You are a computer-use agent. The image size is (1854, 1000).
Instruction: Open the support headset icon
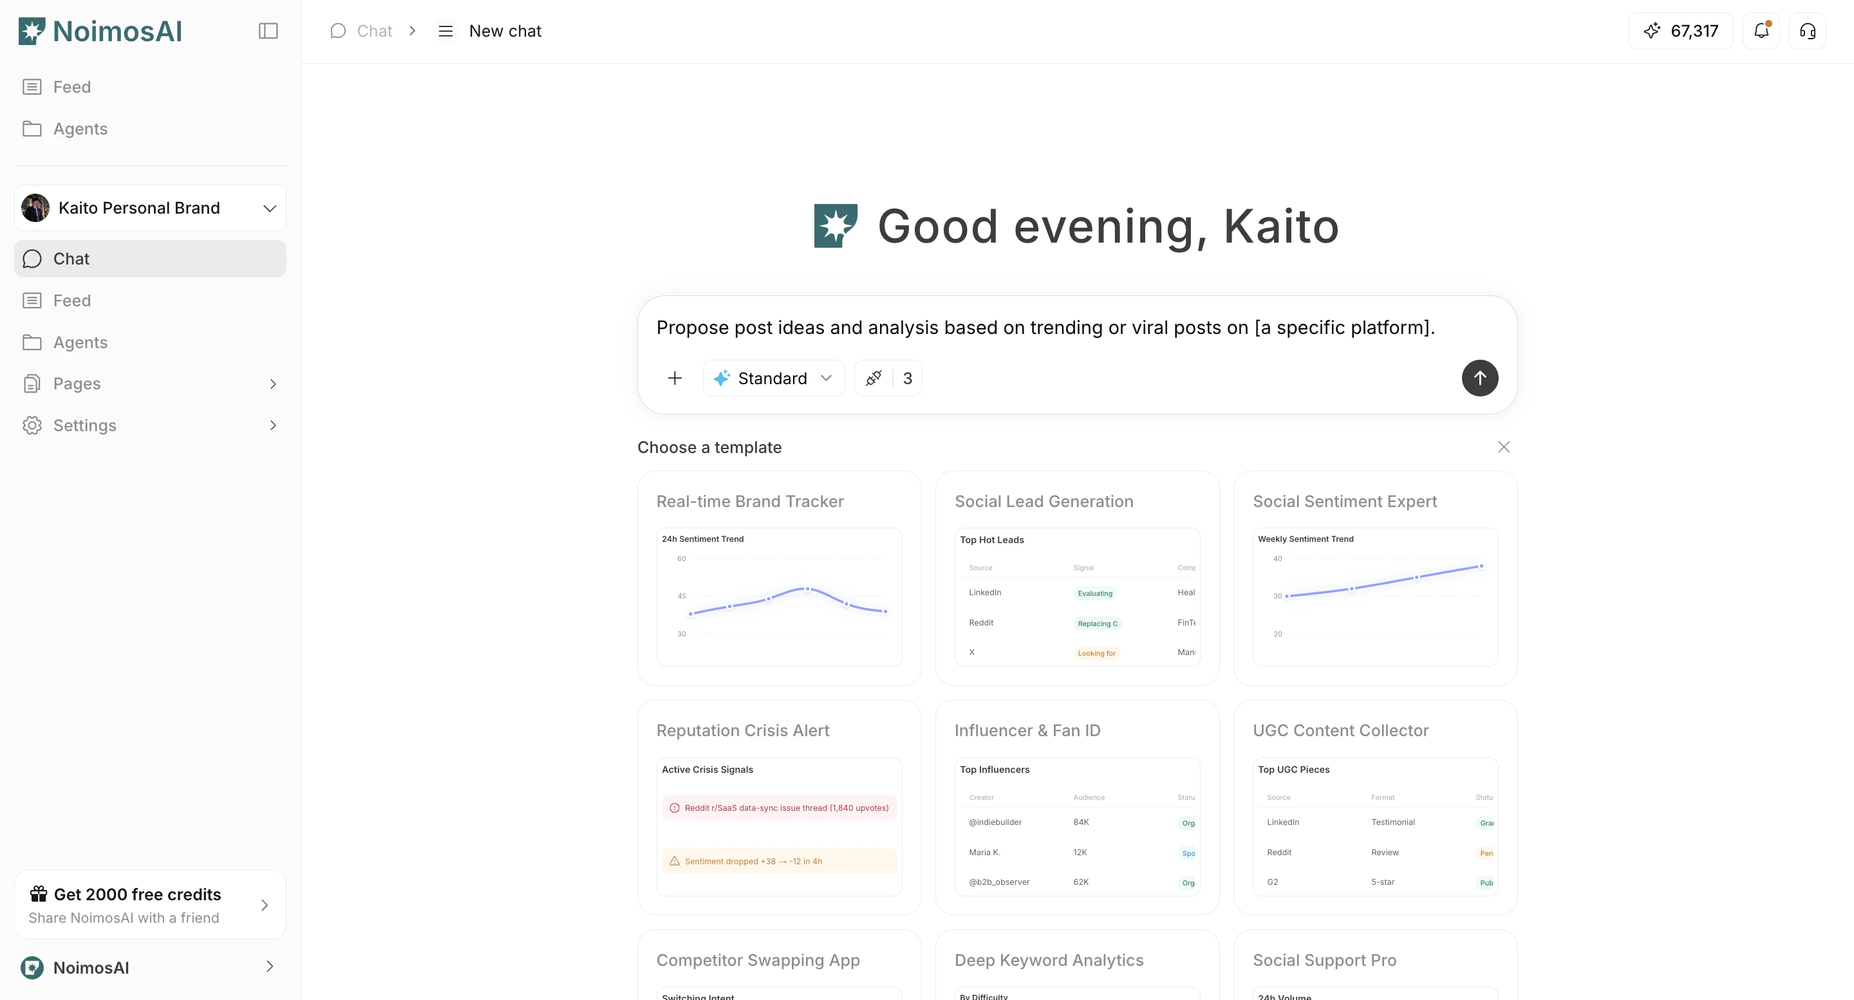[1807, 31]
